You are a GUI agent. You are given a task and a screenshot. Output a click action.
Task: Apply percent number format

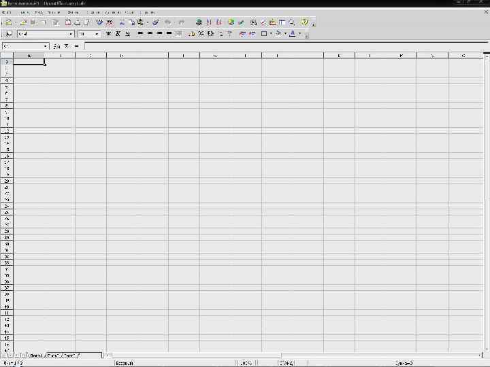201,34
